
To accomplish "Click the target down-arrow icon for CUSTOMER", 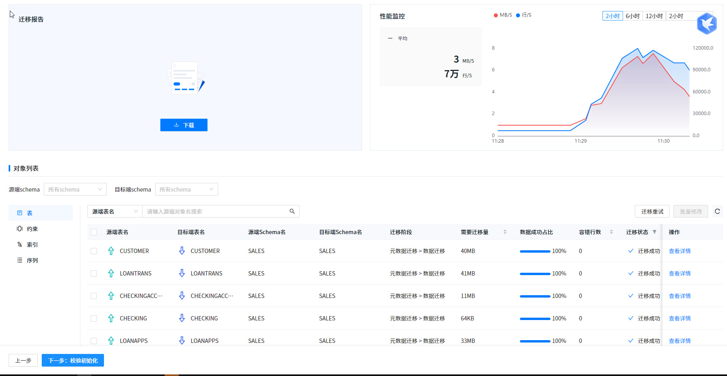I will pyautogui.click(x=182, y=251).
